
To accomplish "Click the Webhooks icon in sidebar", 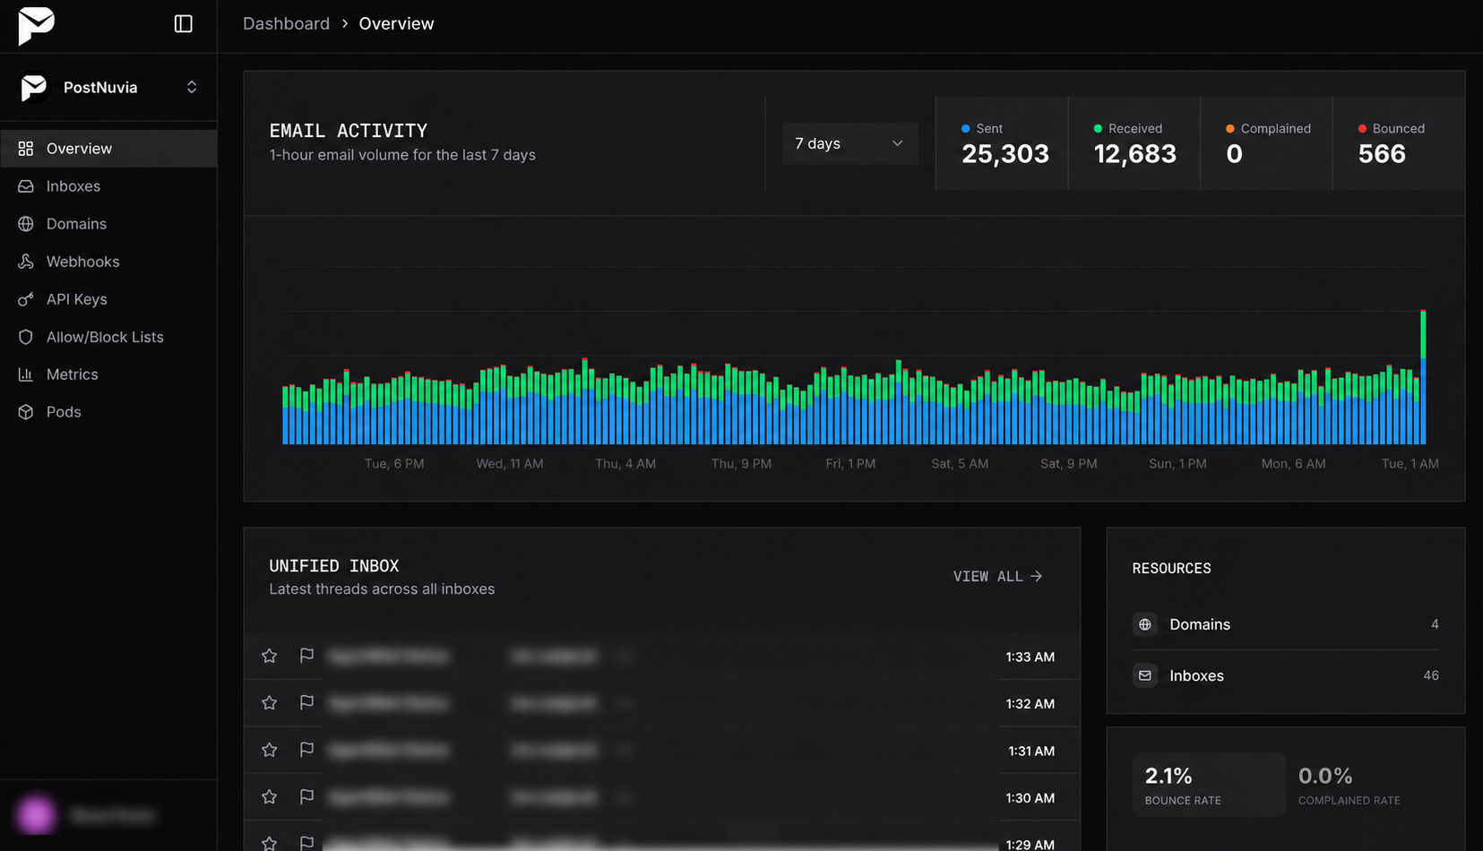I will click(26, 262).
